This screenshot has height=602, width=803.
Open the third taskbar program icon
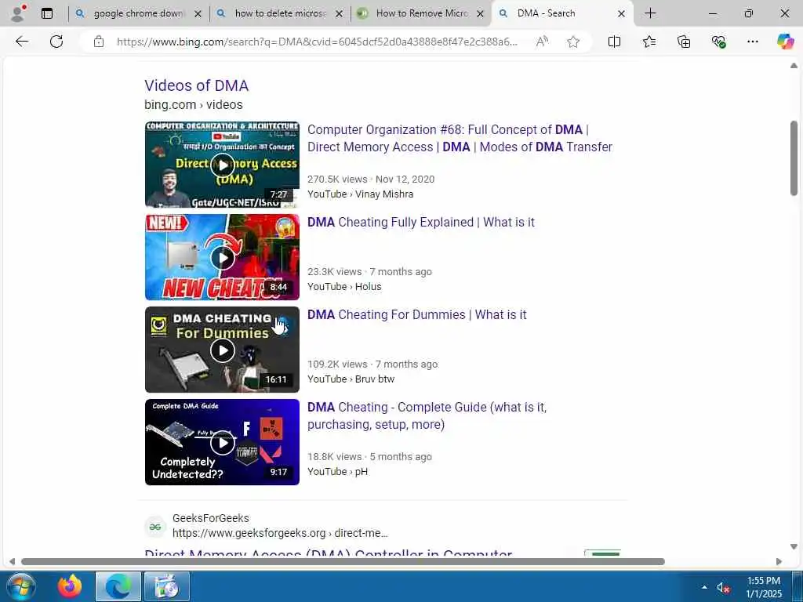pyautogui.click(x=167, y=586)
